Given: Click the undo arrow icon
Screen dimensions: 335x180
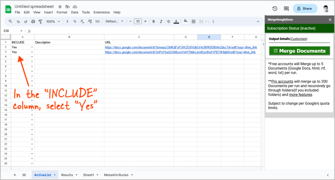Looking at the screenshot, I should [x=18, y=22].
